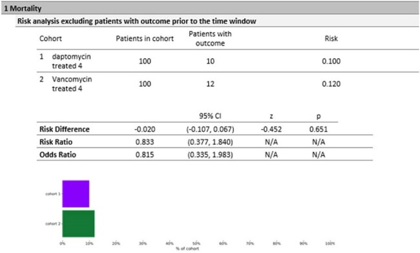Select the green cohort 2 bar
Image resolution: width=420 pixels, height=253 pixels.
click(78, 223)
